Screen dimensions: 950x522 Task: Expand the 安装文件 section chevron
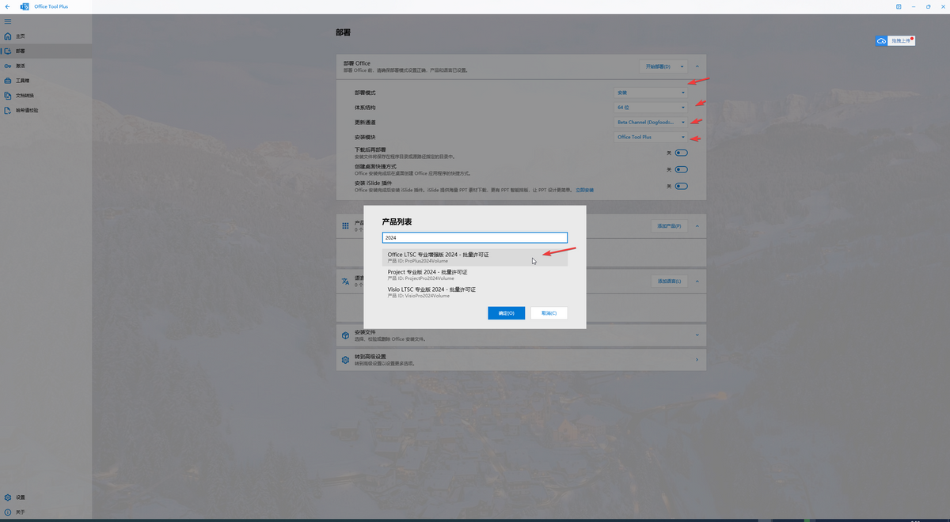click(697, 335)
